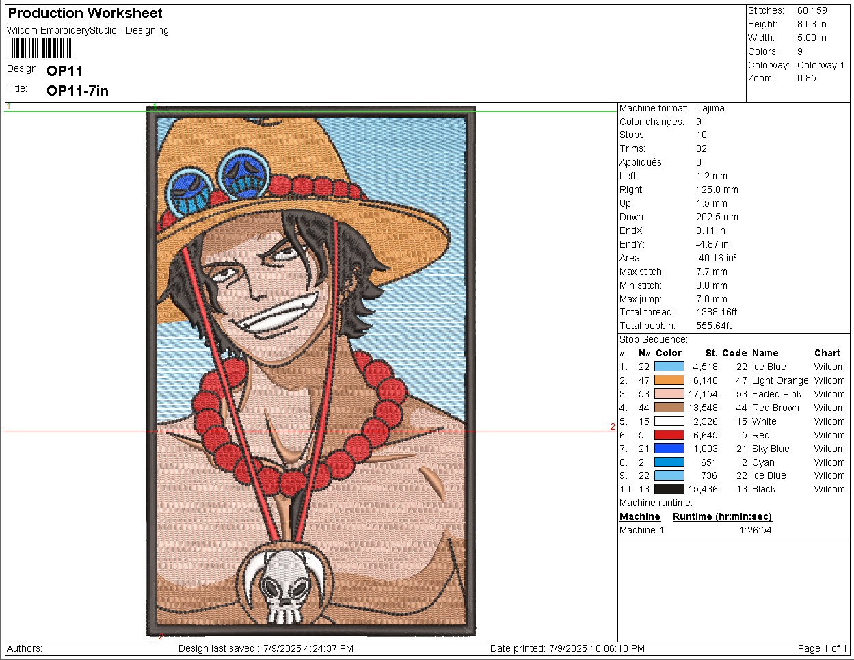Screen dimensions: 854x660
Task: Click the total thread '1388.16ft'
Action: click(x=717, y=312)
